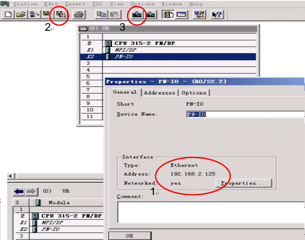Open a station using the folder icon
Viewport: 305px width, 240px height.
click(x=21, y=14)
